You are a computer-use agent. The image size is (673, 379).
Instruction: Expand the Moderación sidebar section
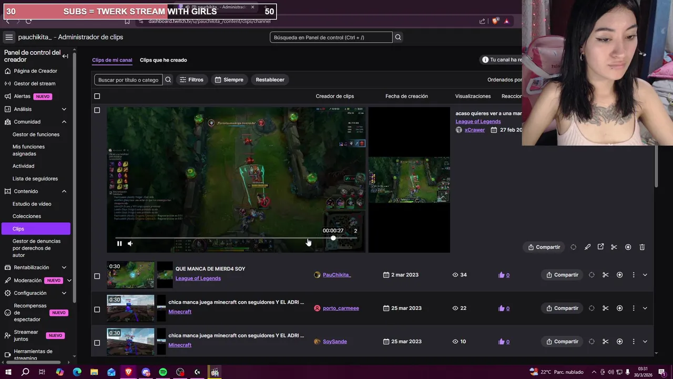coord(69,280)
